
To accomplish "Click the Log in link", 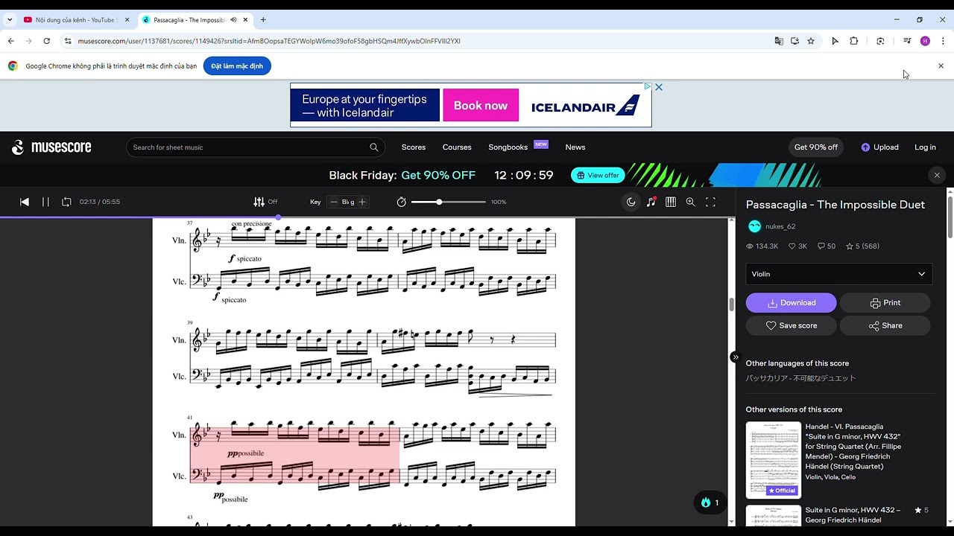I will (x=925, y=147).
